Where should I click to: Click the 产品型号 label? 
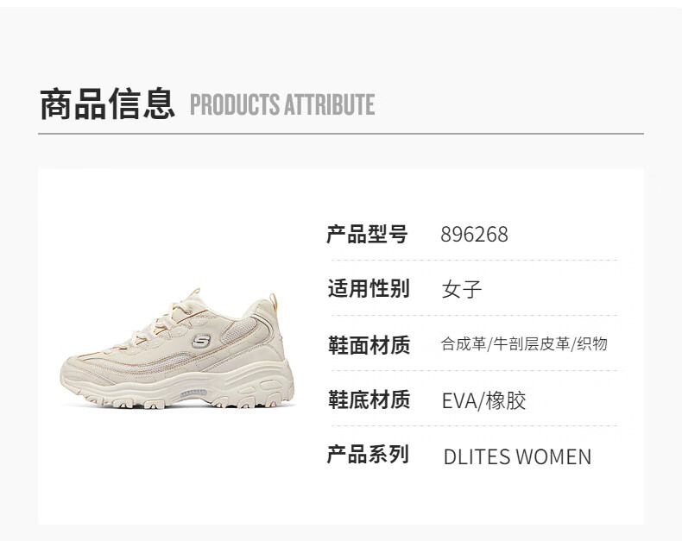367,234
